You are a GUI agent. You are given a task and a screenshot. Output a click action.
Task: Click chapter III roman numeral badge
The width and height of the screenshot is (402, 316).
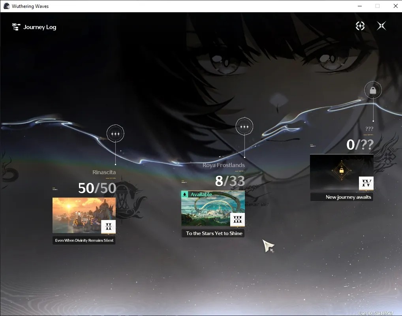[237, 220]
